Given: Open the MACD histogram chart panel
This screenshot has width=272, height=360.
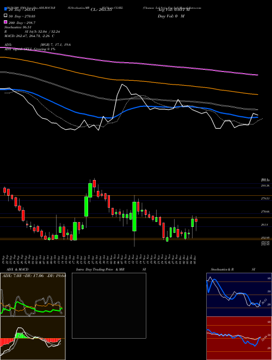Looking at the screenshot, I should (33, 338).
